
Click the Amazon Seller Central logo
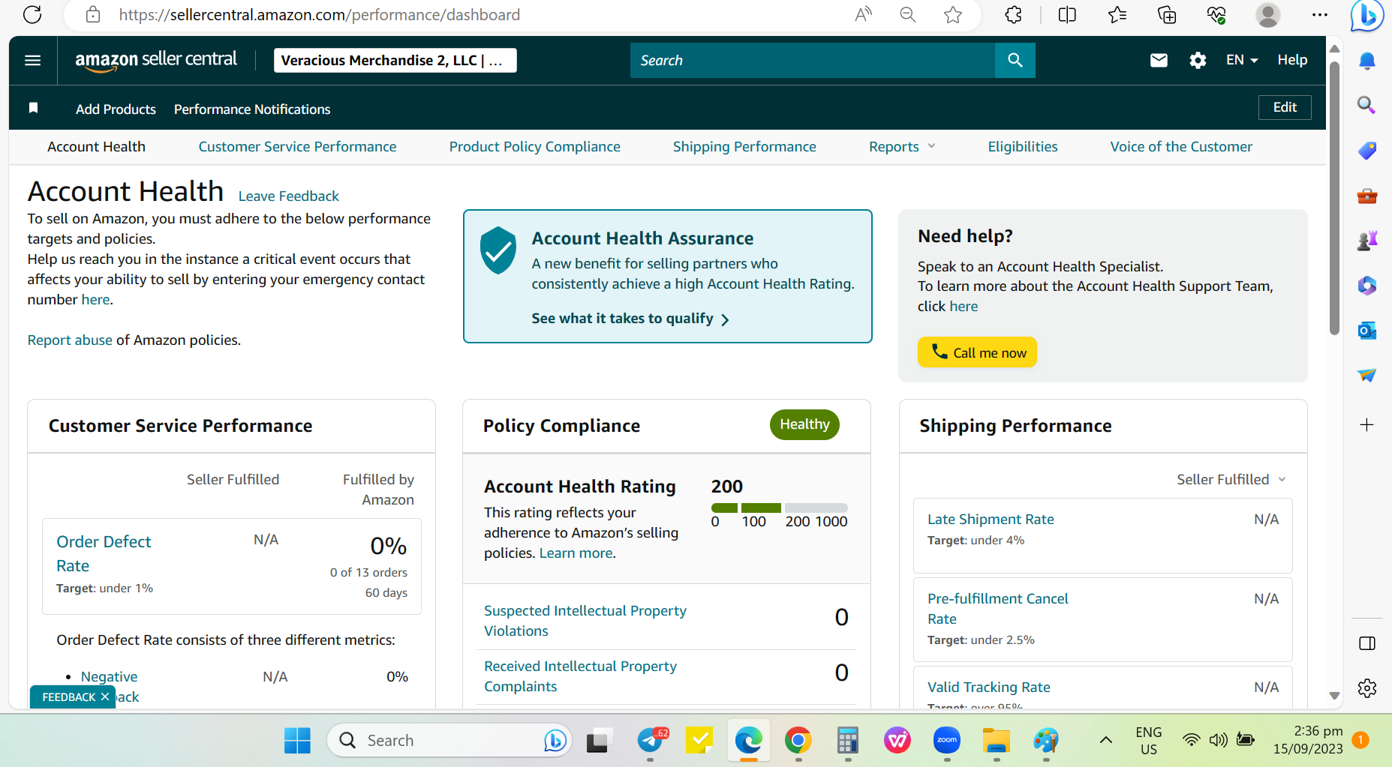coord(156,60)
